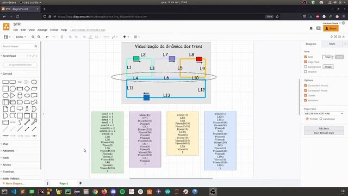Image resolution: width=348 pixels, height=196 pixels.
Task: Zoom out using the magnifier minus icon
Action: [39, 37]
